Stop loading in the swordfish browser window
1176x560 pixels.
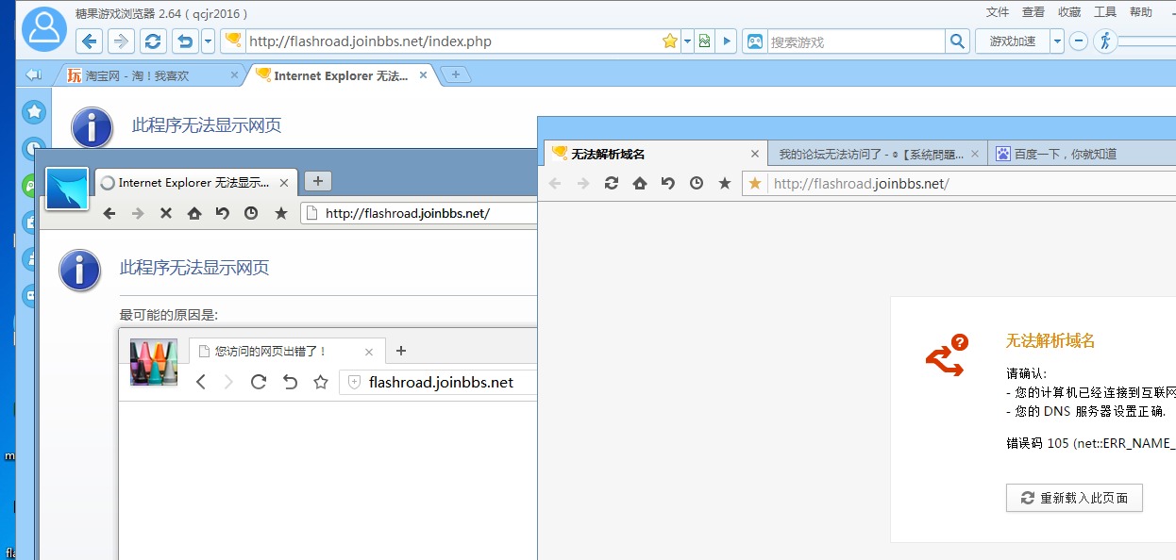[166, 213]
